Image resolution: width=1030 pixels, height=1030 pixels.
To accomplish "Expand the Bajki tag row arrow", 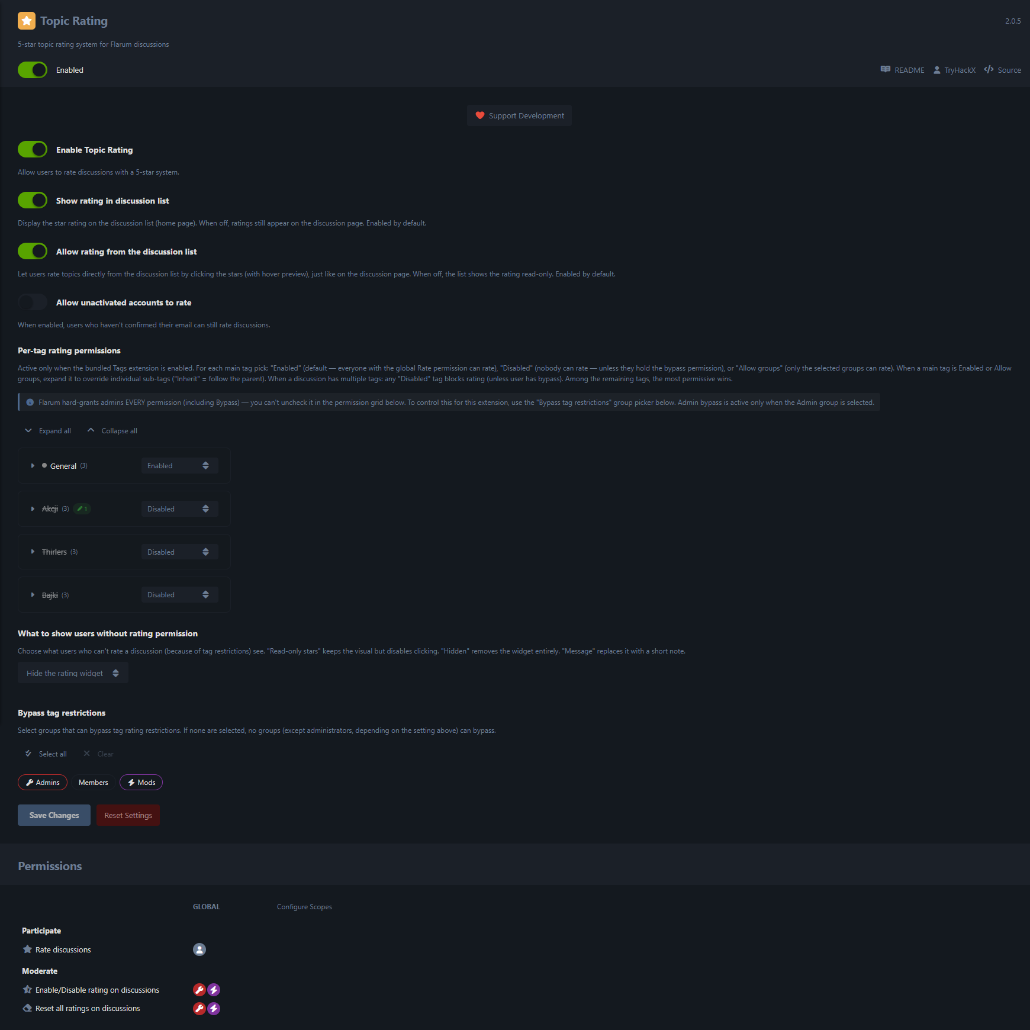I will [33, 595].
